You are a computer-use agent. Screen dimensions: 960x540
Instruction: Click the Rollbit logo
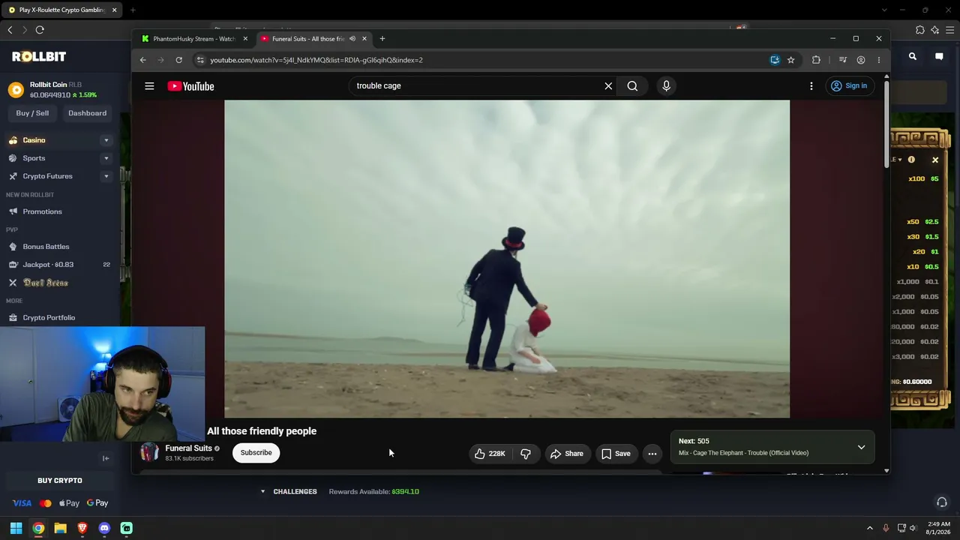click(x=39, y=56)
